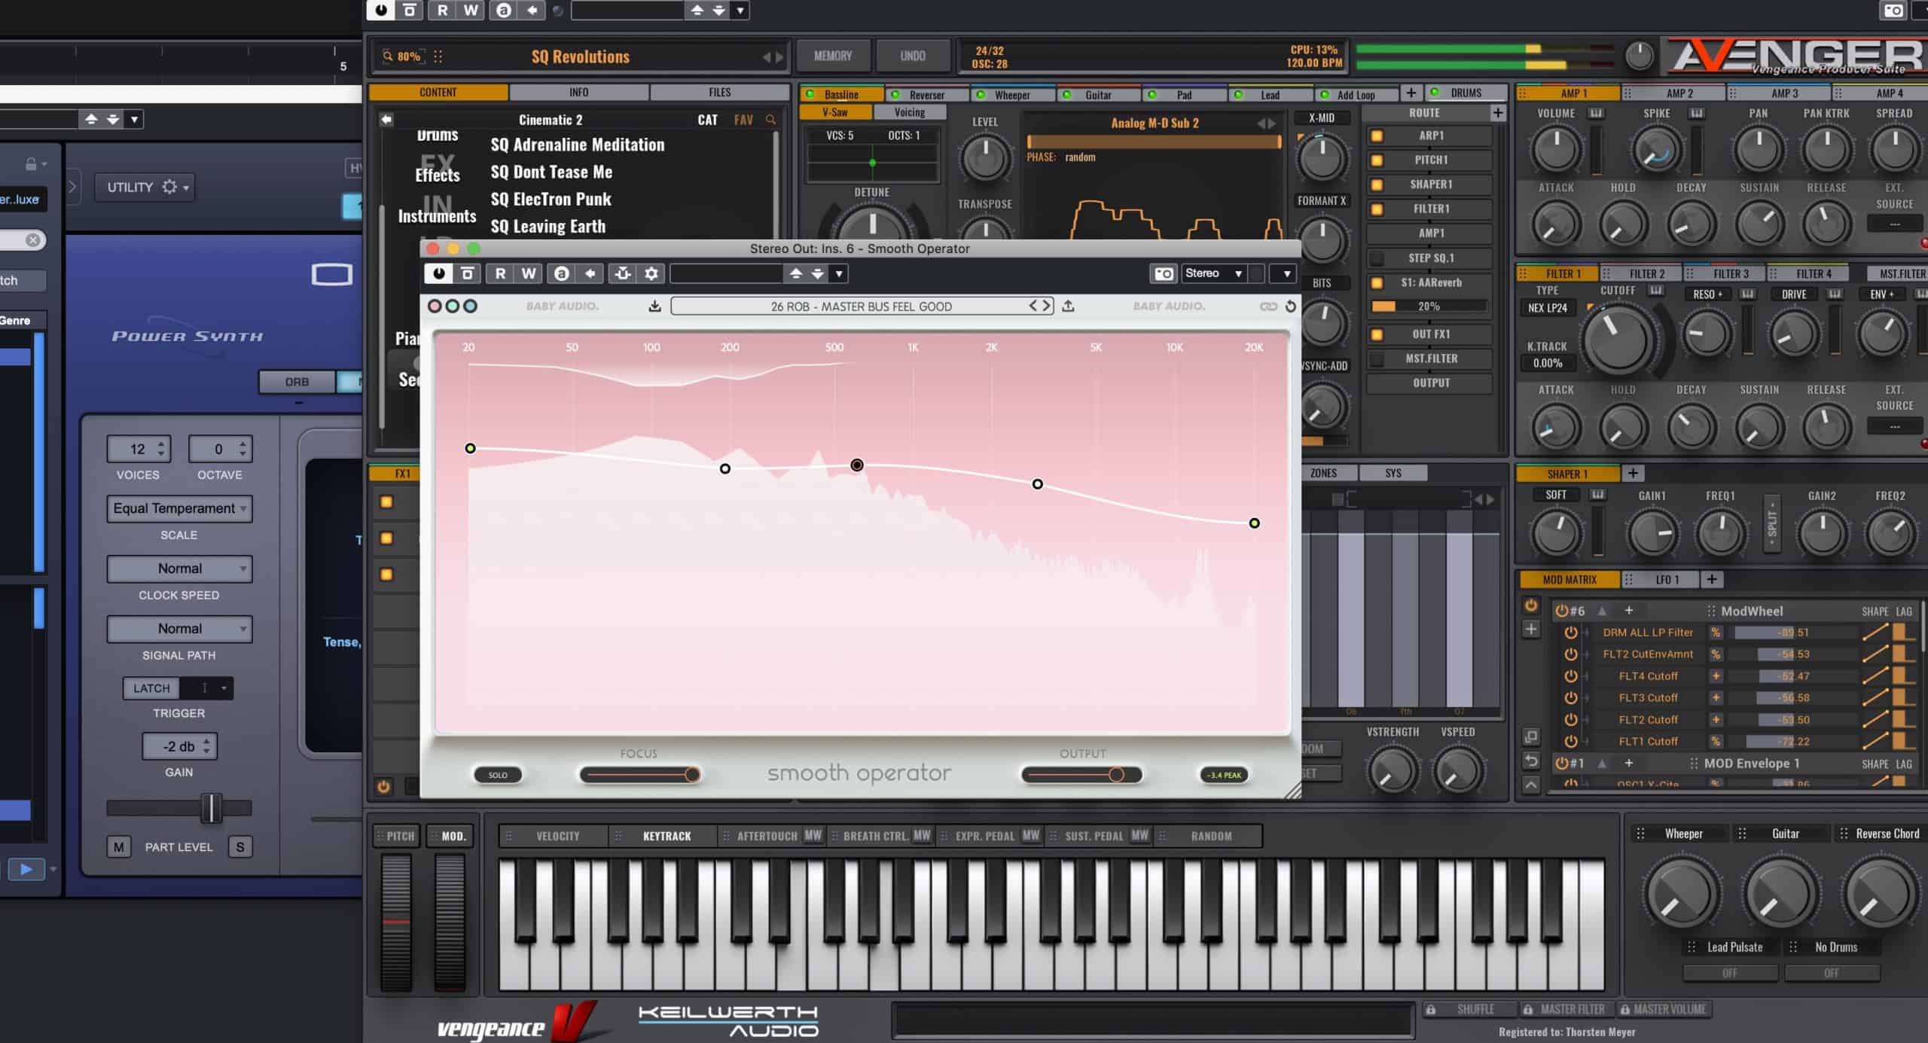Viewport: 1928px width, 1043px height.
Task: Click the ORB button in Power Synth
Action: [297, 382]
